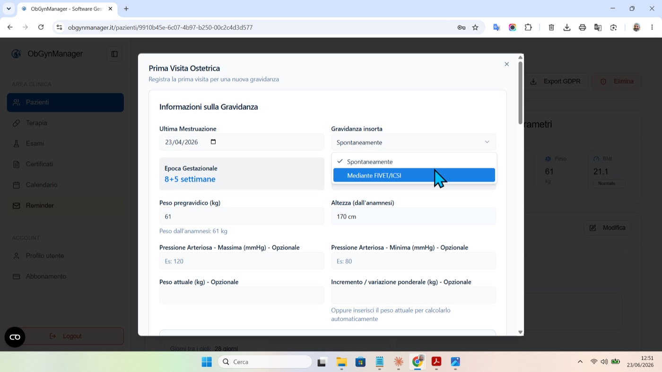This screenshot has width=662, height=372.
Task: Click Abbonamento card icon
Action: (17, 277)
